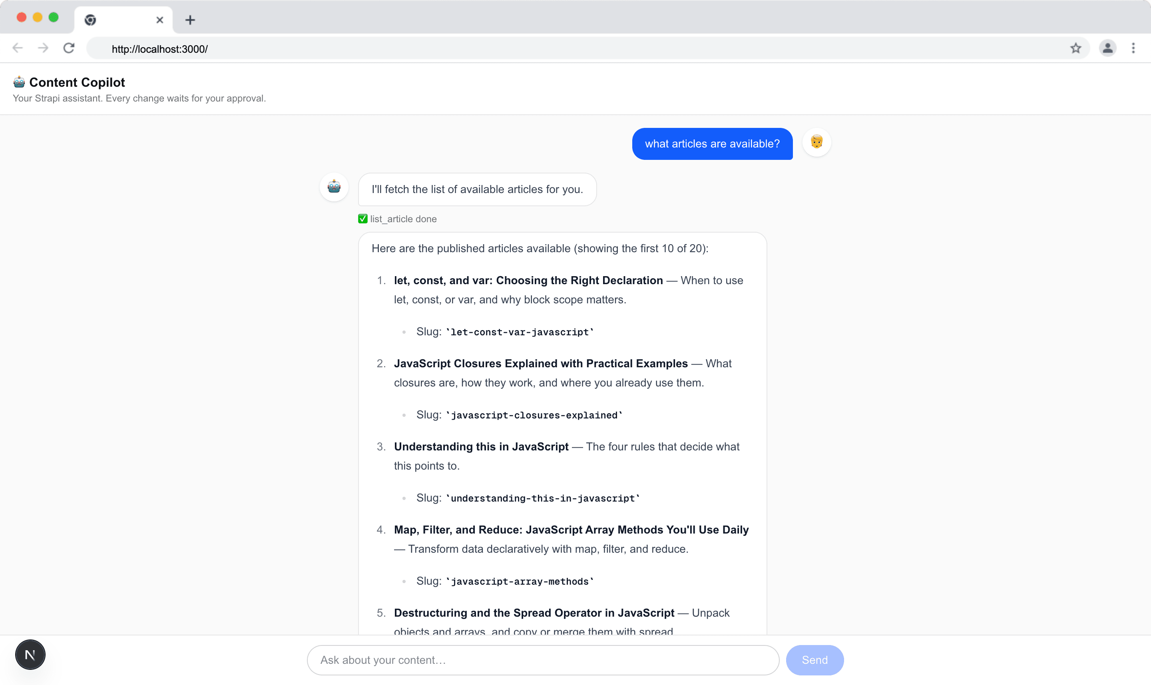The width and height of the screenshot is (1151, 685).
Task: Click the tab's Chrome favicon
Action: pyautogui.click(x=90, y=20)
